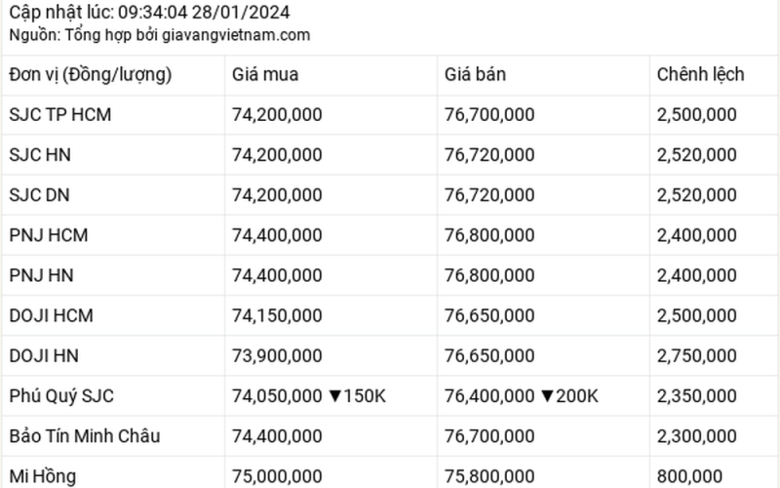
Task: Click the SJC DN row label
Action: tap(40, 195)
